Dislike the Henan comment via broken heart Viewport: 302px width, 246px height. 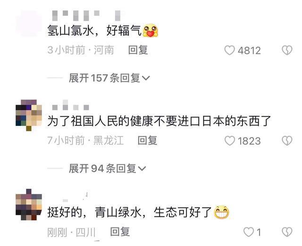tap(287, 50)
